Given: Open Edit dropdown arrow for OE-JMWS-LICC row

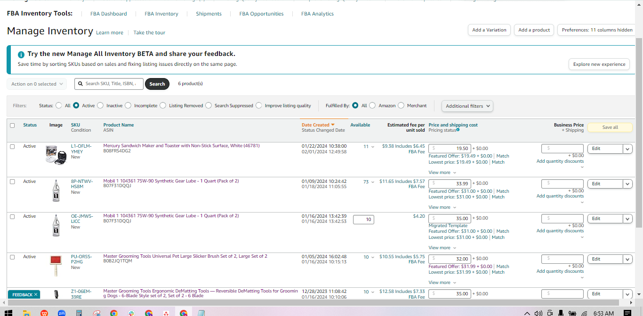Looking at the screenshot, I should (627, 219).
